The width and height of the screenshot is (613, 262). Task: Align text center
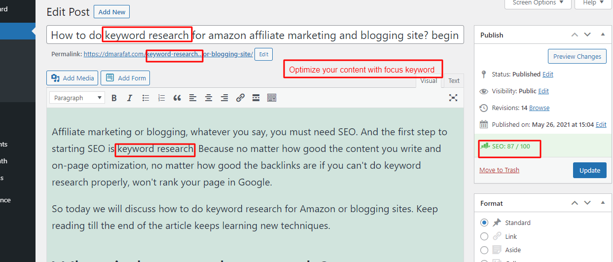coord(209,98)
